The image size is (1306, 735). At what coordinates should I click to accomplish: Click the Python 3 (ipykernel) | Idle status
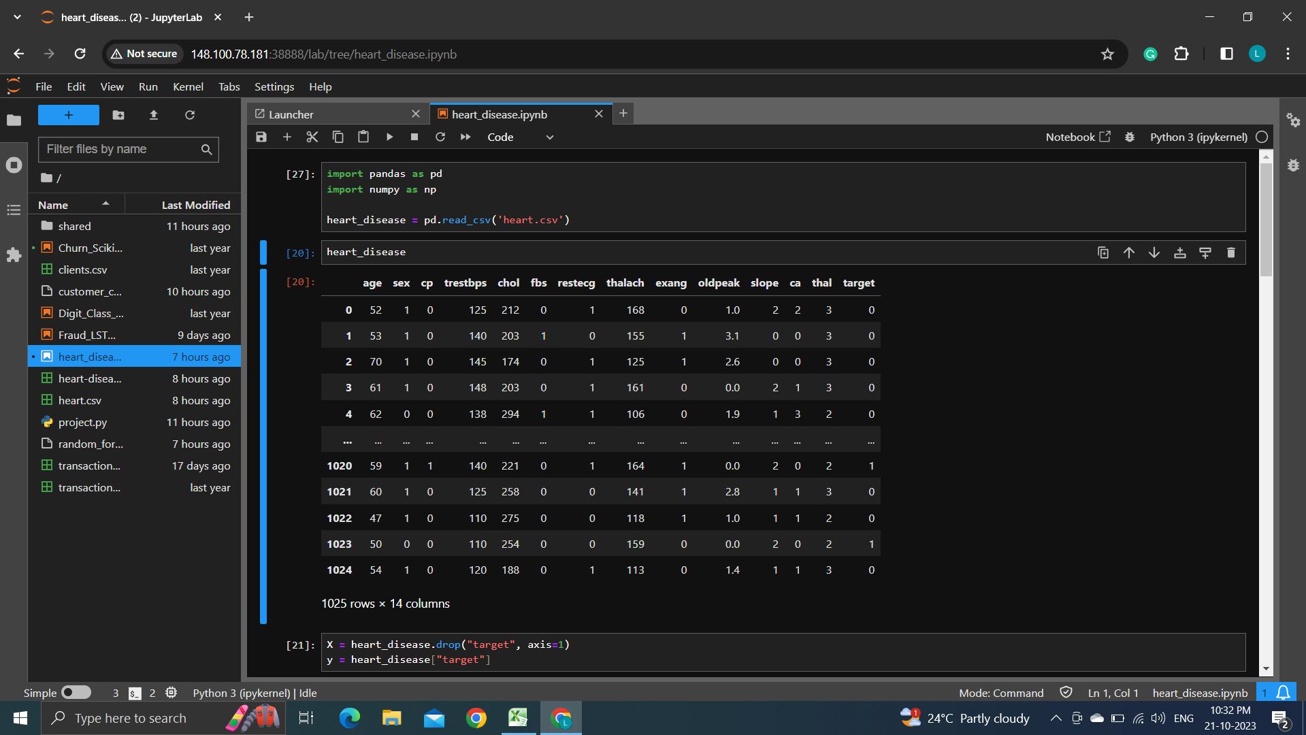click(x=255, y=693)
